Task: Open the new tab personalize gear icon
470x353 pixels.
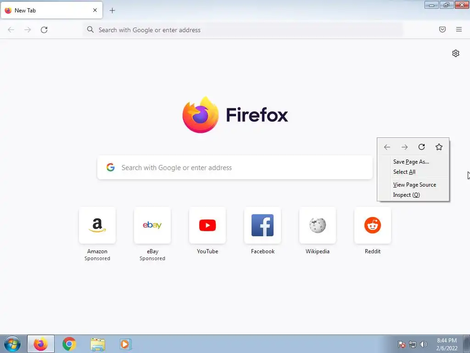Action: pyautogui.click(x=456, y=53)
